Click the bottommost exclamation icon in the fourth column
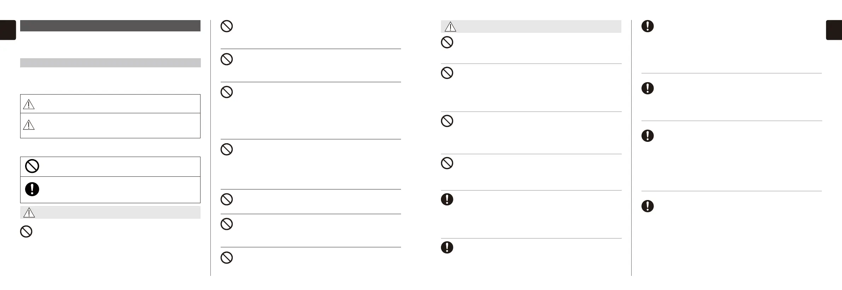 pos(648,206)
